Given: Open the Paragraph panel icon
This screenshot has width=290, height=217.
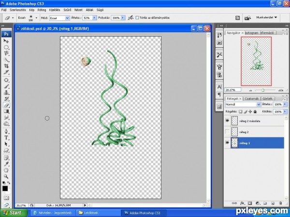Looking at the screenshot, I should pyautogui.click(x=219, y=95).
